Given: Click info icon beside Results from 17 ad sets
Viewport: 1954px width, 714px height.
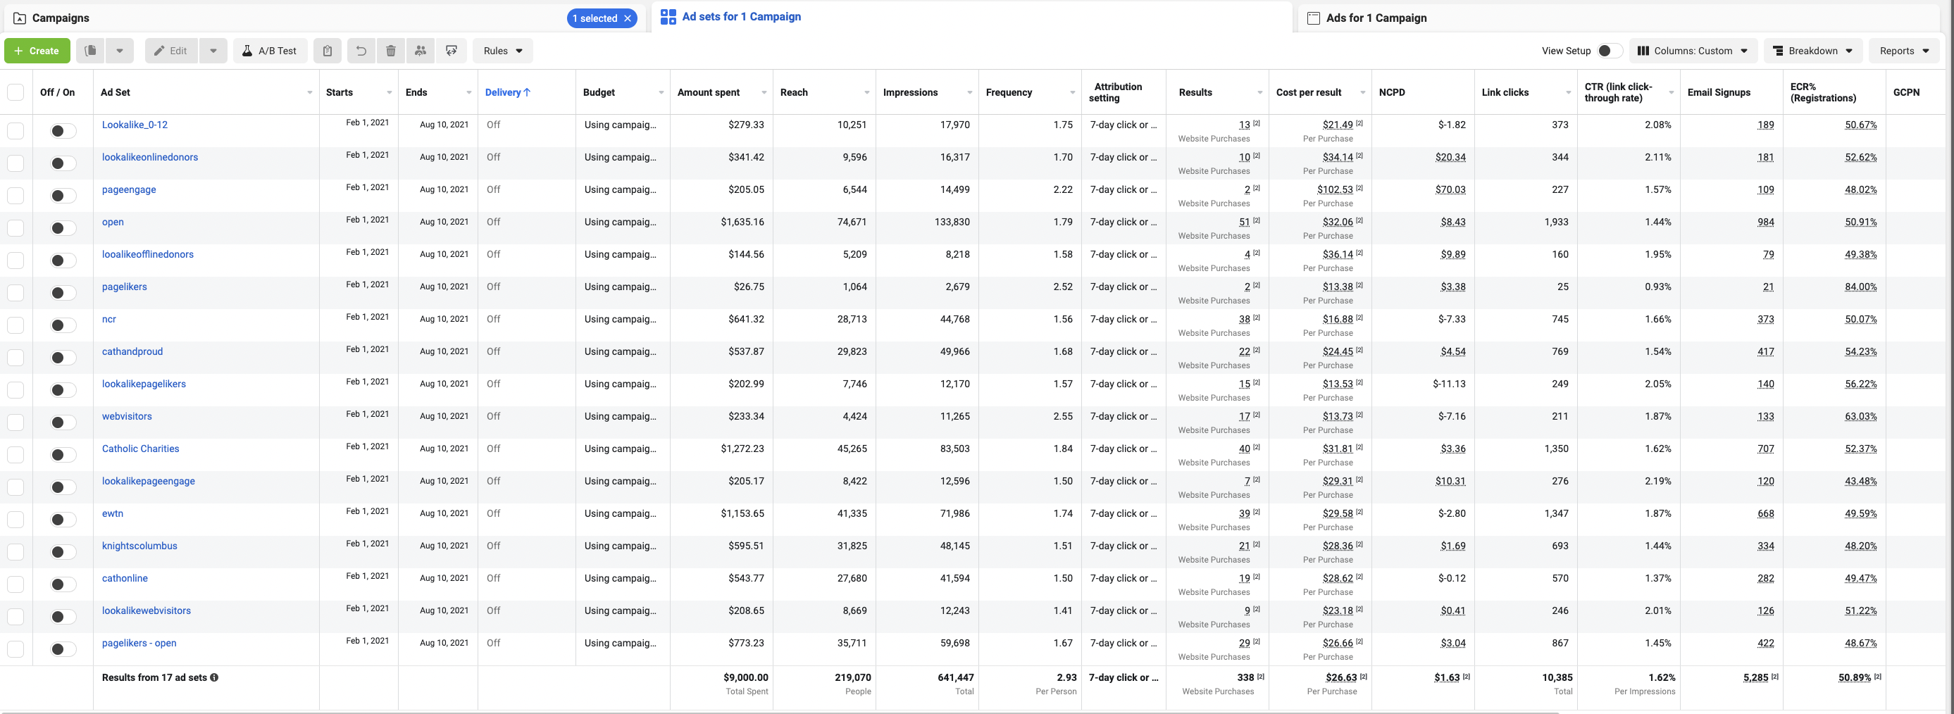Looking at the screenshot, I should point(215,677).
